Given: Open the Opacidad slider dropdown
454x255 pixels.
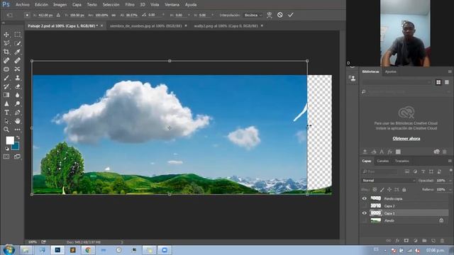Looking at the screenshot, I should click(450, 181).
